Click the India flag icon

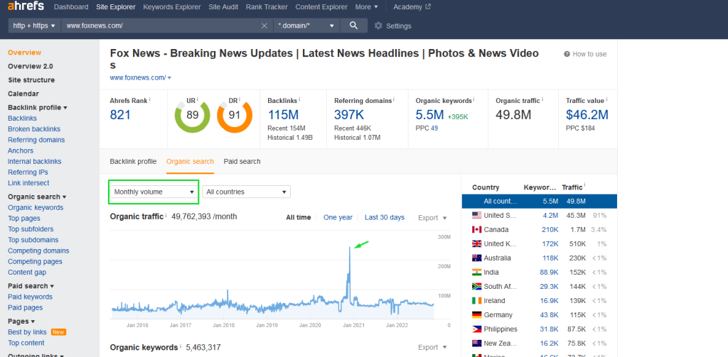[x=476, y=272]
